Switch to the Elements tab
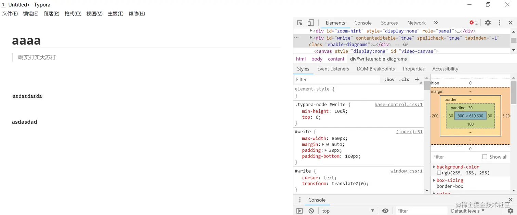Image resolution: width=517 pixels, height=215 pixels. click(335, 23)
